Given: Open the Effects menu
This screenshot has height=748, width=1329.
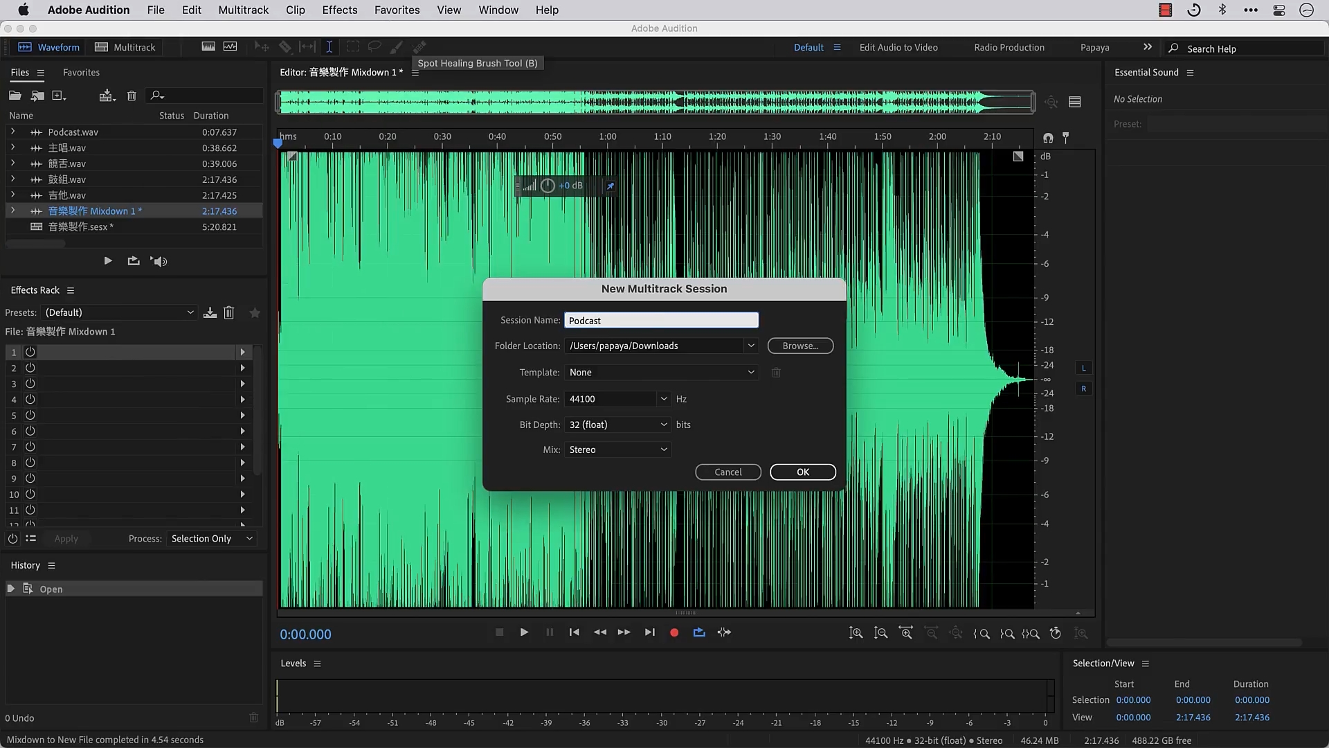Looking at the screenshot, I should point(340,10).
